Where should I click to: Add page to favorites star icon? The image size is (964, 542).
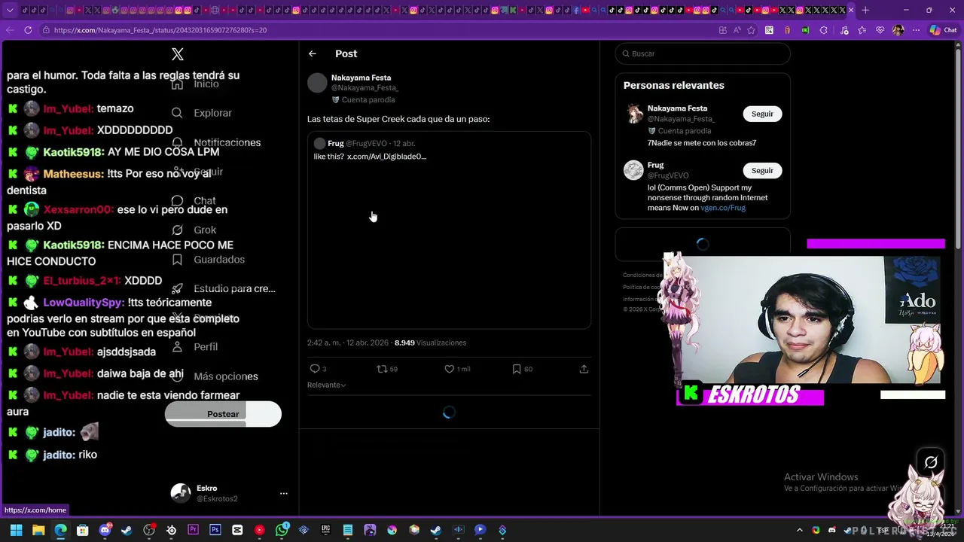click(751, 30)
